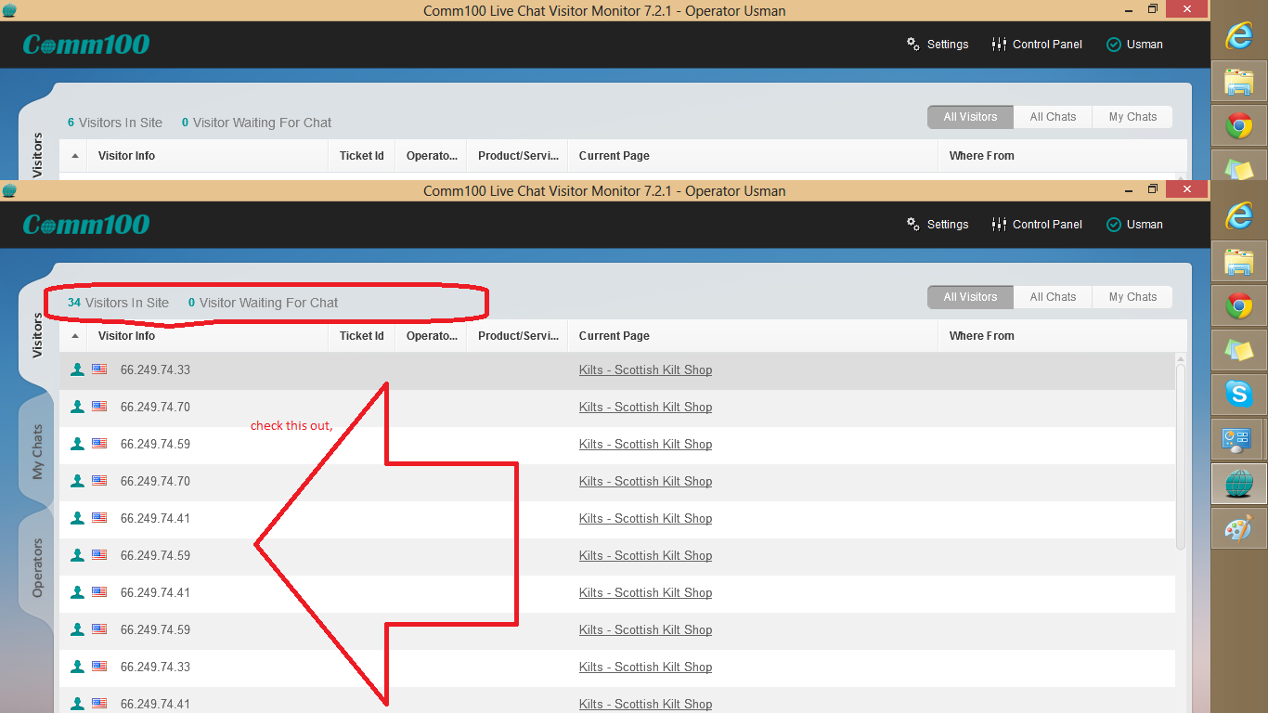
Task: Open the vertical Operators side tab
Action: pyautogui.click(x=37, y=567)
